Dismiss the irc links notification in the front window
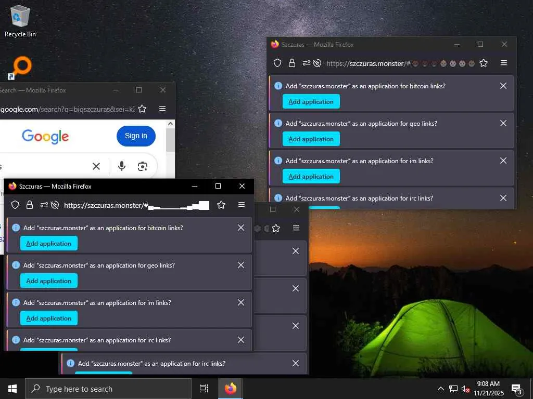 (241, 340)
